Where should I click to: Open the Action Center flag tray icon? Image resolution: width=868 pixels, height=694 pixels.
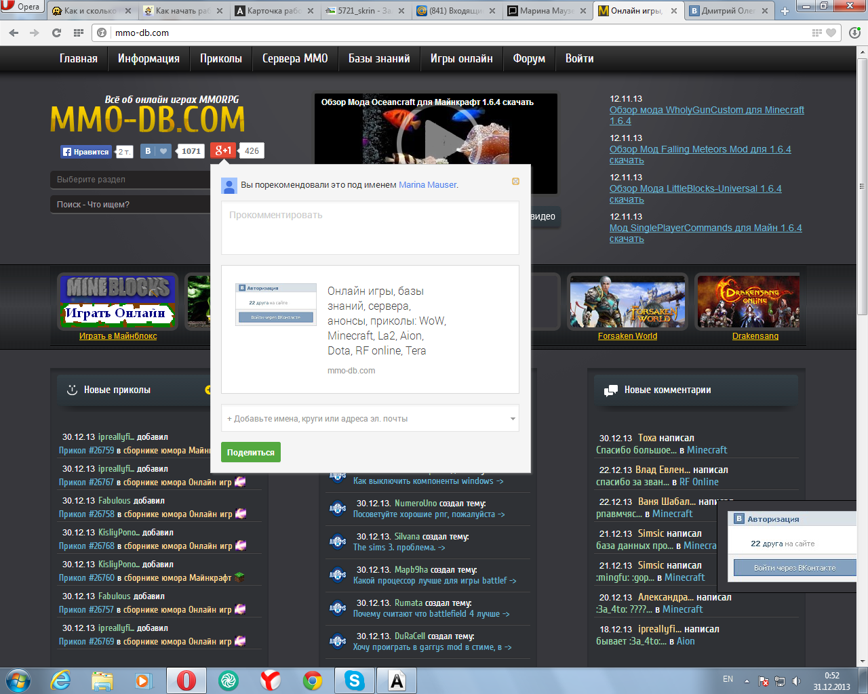click(x=764, y=681)
